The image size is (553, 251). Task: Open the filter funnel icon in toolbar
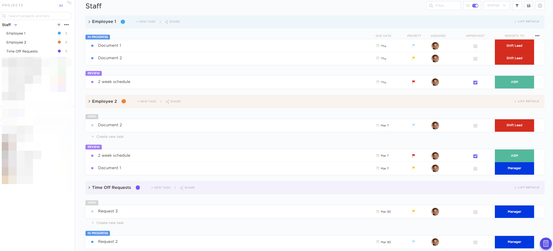(x=517, y=6)
